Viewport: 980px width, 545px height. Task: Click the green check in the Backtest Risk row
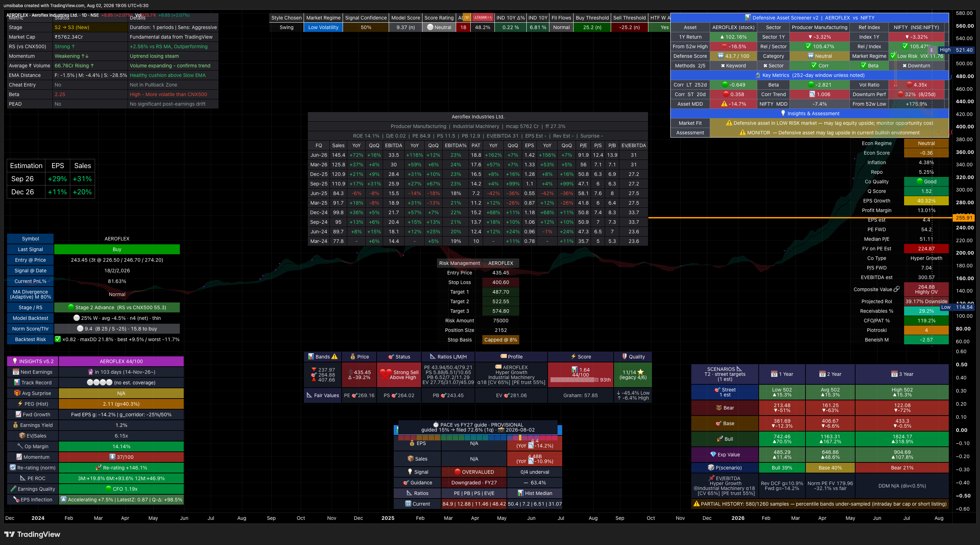point(58,339)
